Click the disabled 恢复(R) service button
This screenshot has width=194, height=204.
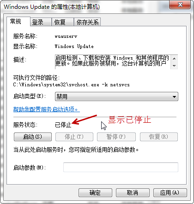pyautogui.click(x=159, y=137)
